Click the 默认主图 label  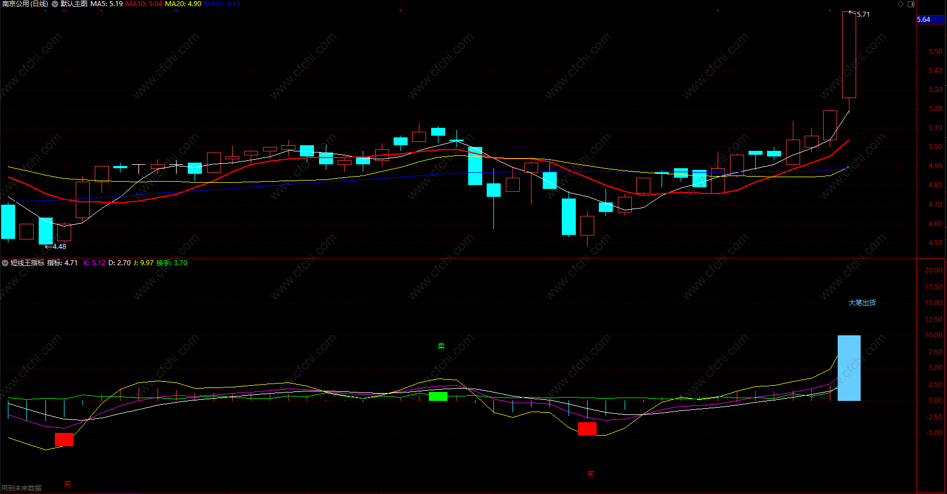click(74, 4)
